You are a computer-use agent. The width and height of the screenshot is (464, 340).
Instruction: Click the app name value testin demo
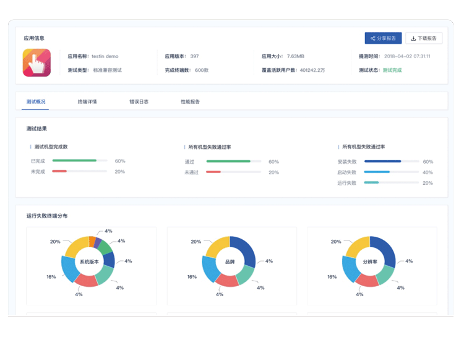(105, 56)
